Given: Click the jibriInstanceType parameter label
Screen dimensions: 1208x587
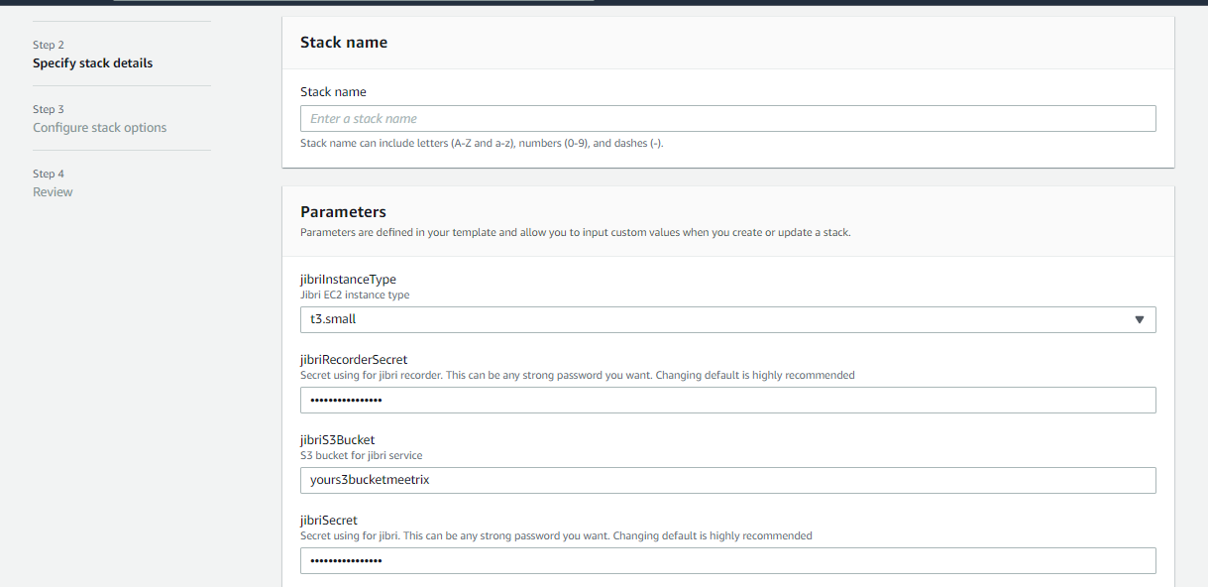Looking at the screenshot, I should coord(348,280).
